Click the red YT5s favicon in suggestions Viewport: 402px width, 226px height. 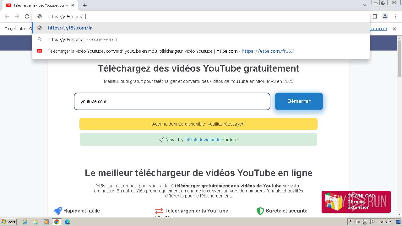tap(40, 51)
